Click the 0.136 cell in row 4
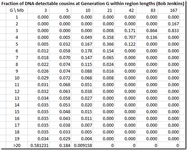Screen dimensions: 187x150 pyautogui.click(x=147, y=37)
